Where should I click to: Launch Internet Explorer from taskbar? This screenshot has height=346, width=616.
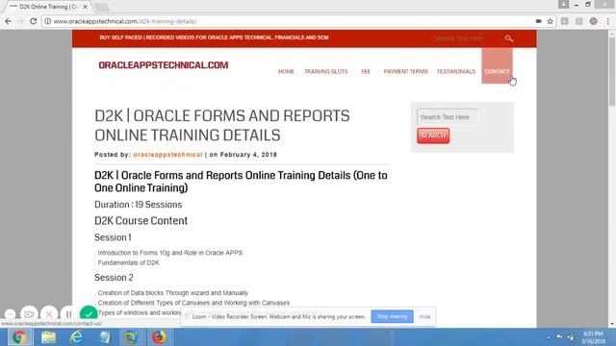coord(76,337)
